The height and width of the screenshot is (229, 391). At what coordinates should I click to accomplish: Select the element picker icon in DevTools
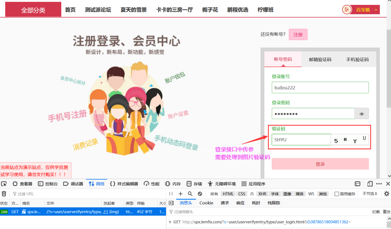coord(4,184)
